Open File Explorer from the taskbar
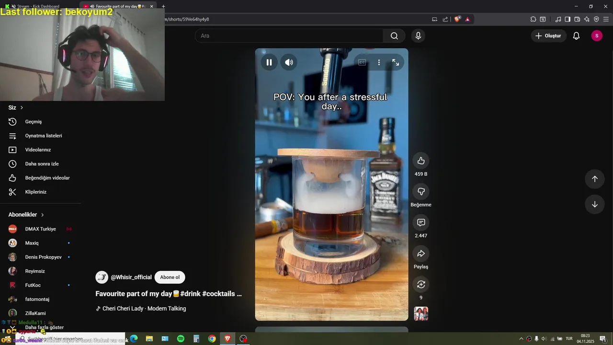 click(149, 339)
